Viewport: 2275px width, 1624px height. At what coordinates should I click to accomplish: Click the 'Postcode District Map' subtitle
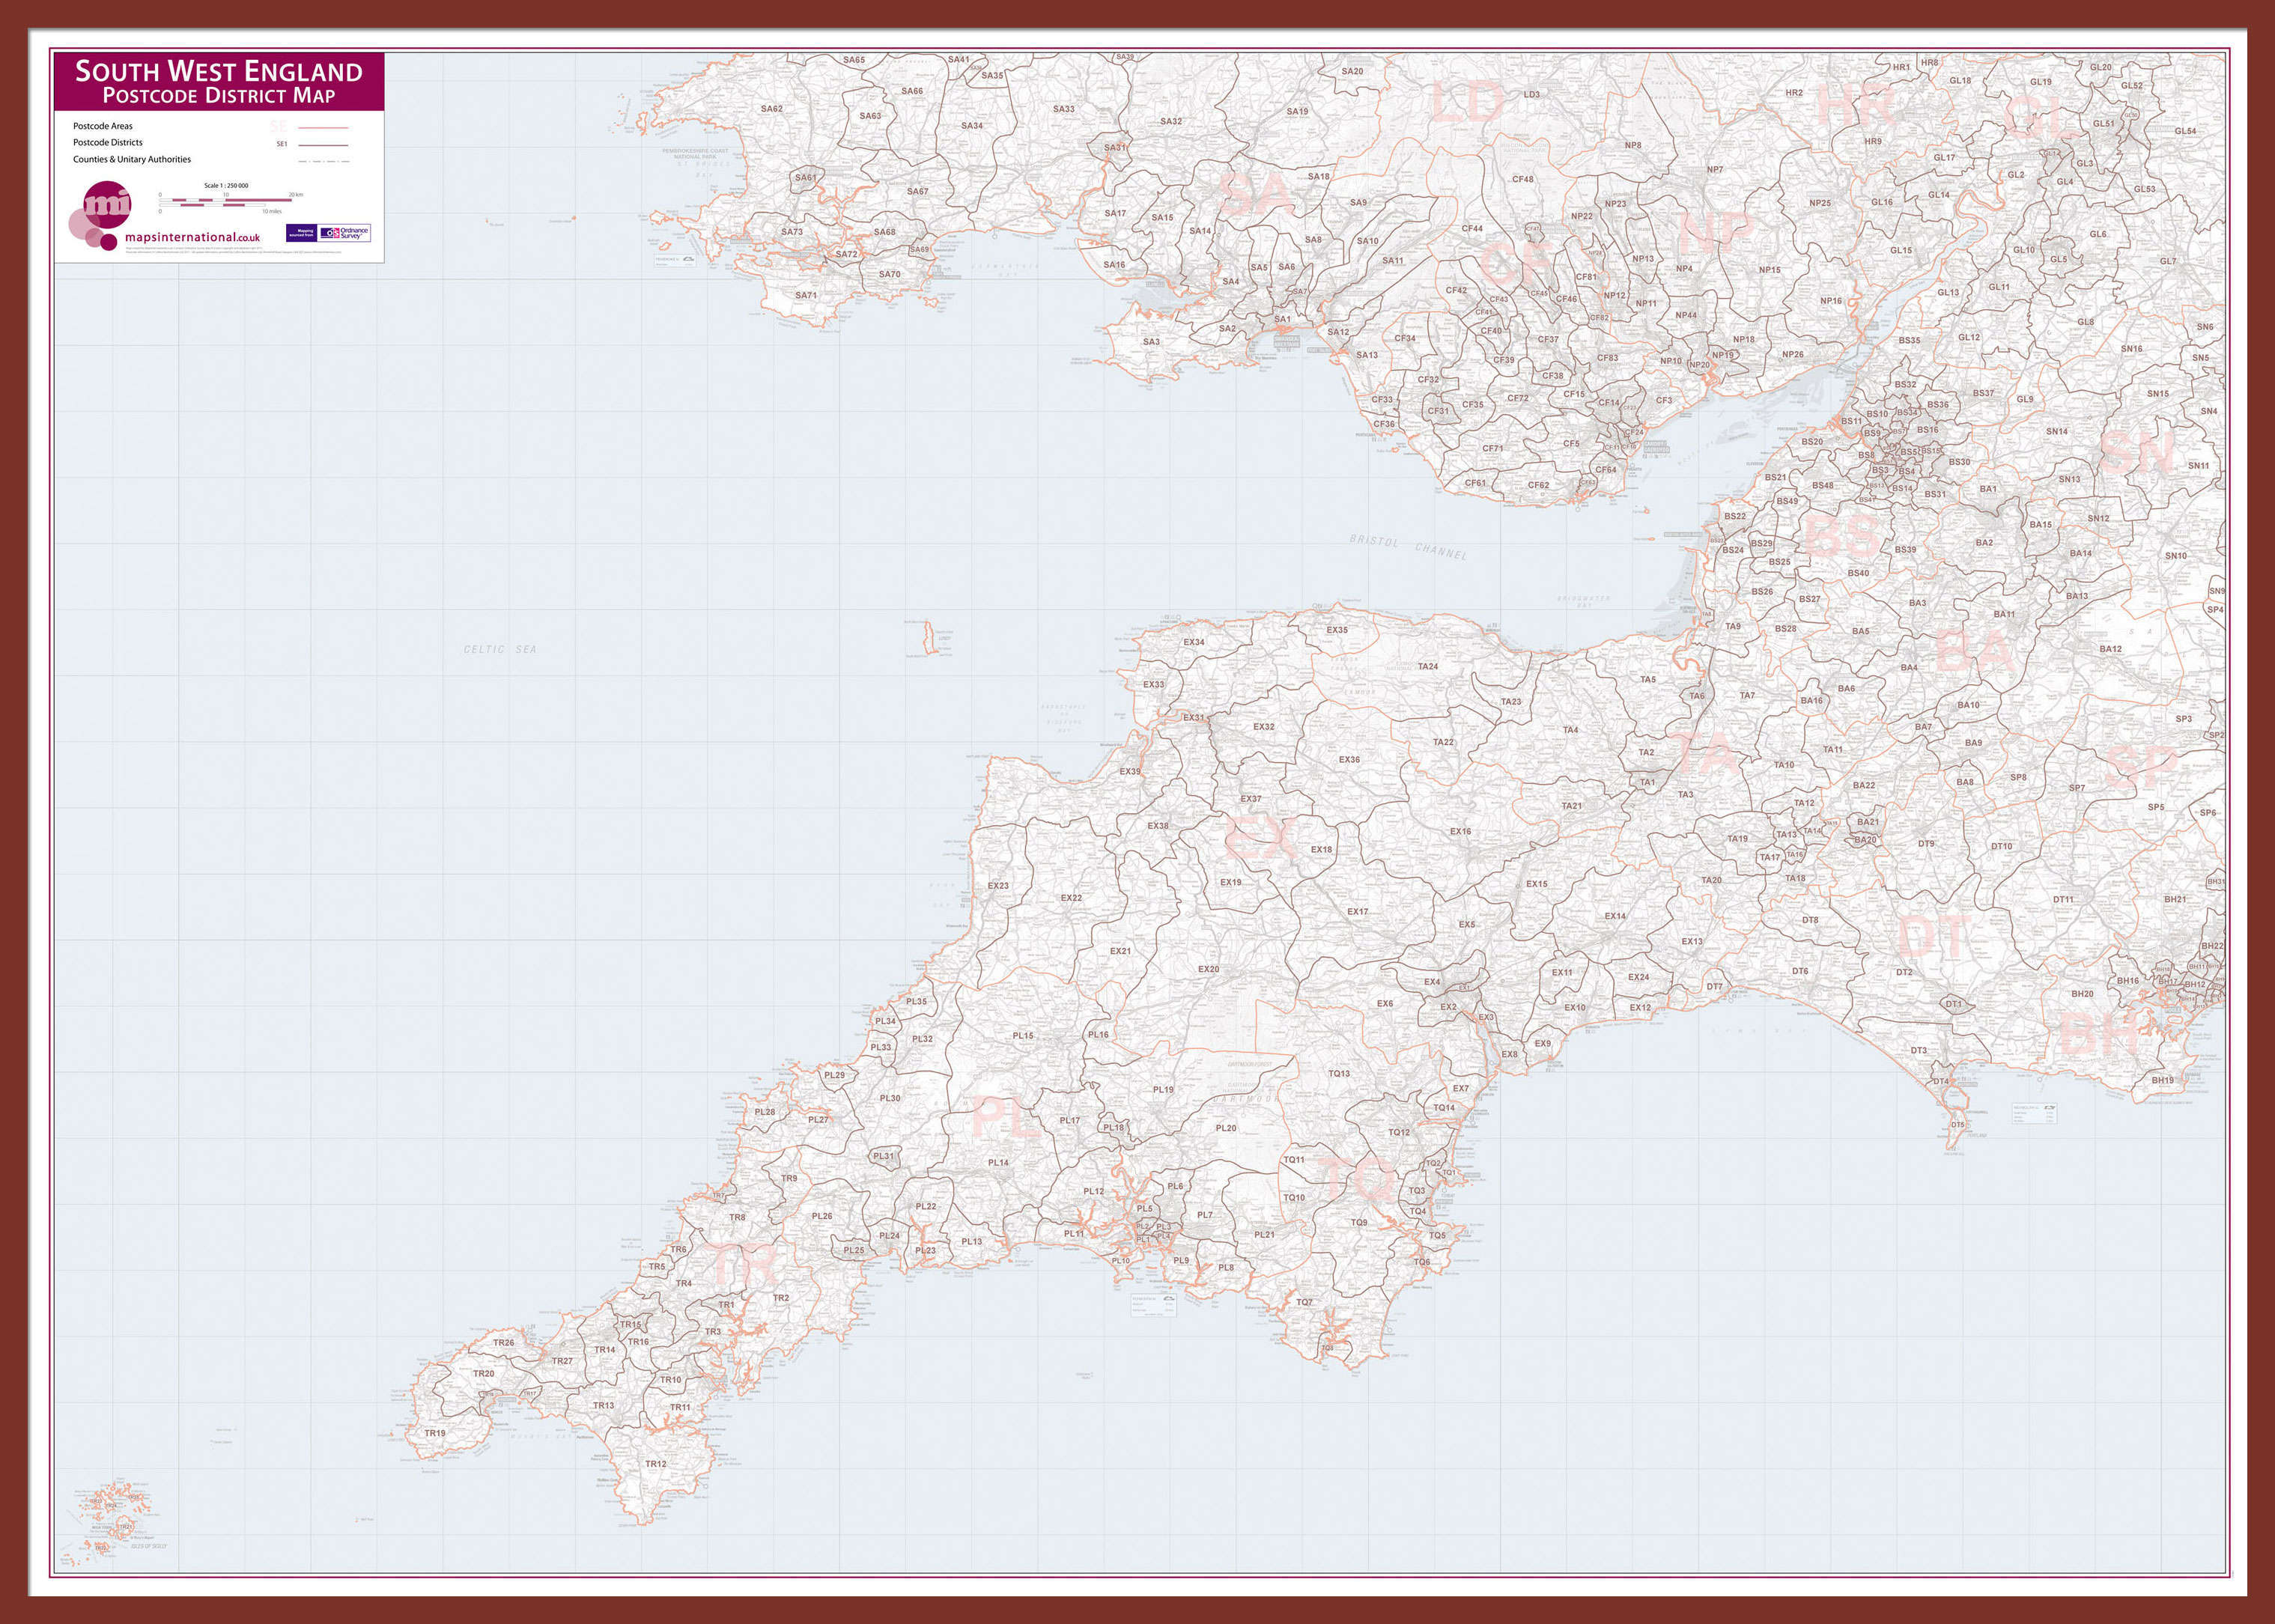[x=219, y=96]
